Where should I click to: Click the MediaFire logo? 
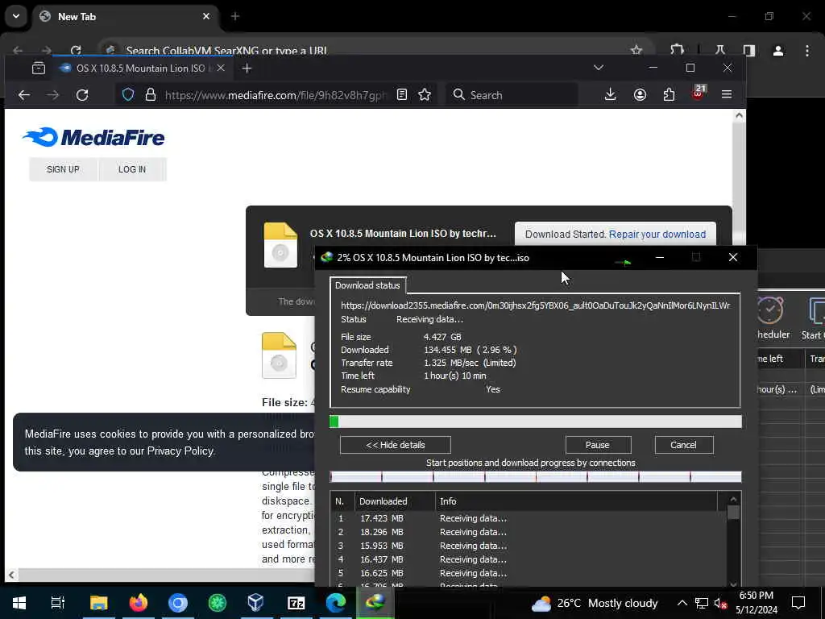click(93, 137)
